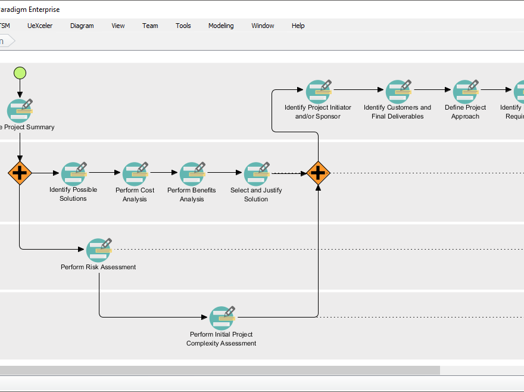Click the Select and Justify Solution task

click(255, 173)
